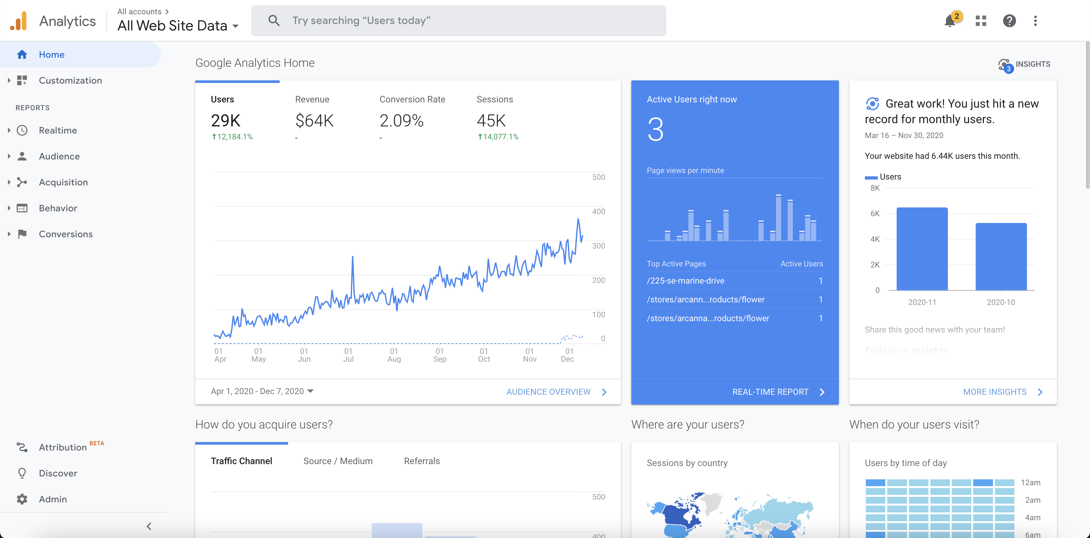Open the All Web Site Data dropdown
Screen dimensions: 1090x538
click(x=178, y=26)
